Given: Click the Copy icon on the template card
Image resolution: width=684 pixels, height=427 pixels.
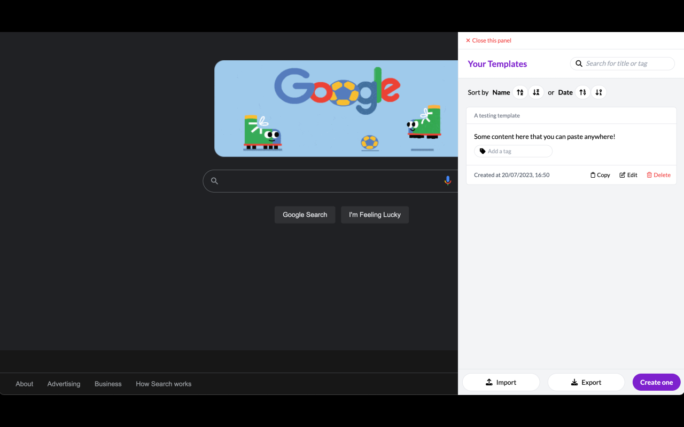Looking at the screenshot, I should click(592, 175).
